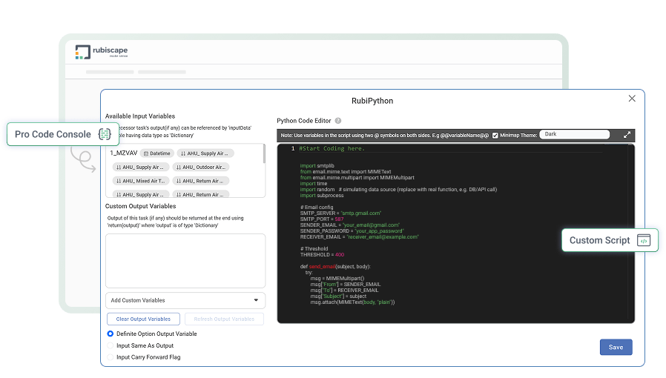Click the 1_MZVAV dataset label
This screenshot has height=378, width=666.
pos(124,153)
